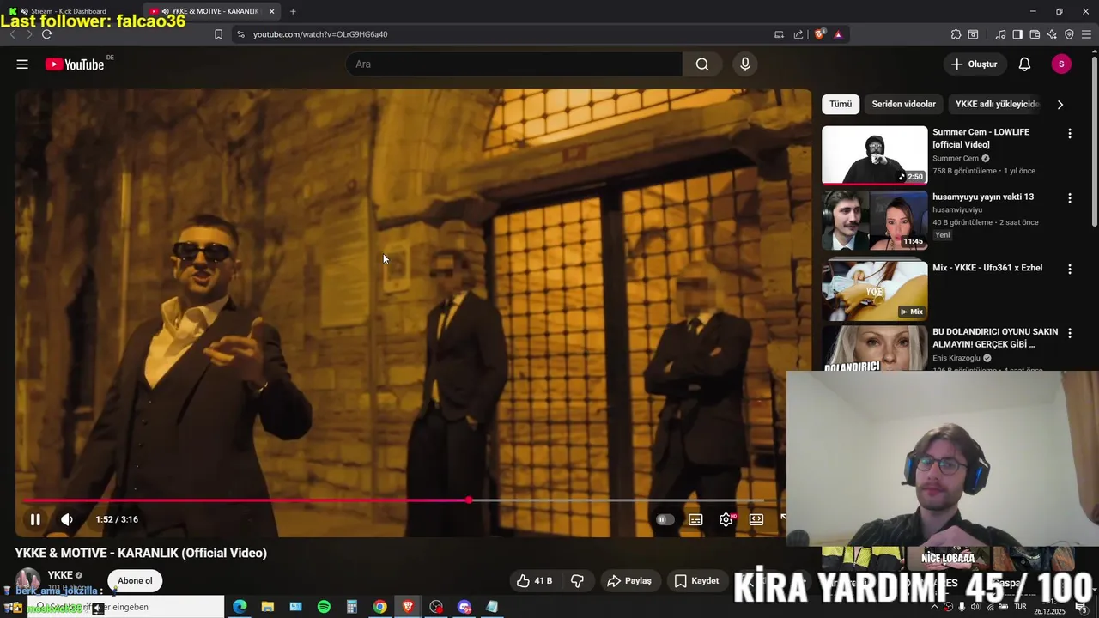Start voice search with the microphone icon
This screenshot has width=1099, height=618.
tap(745, 64)
